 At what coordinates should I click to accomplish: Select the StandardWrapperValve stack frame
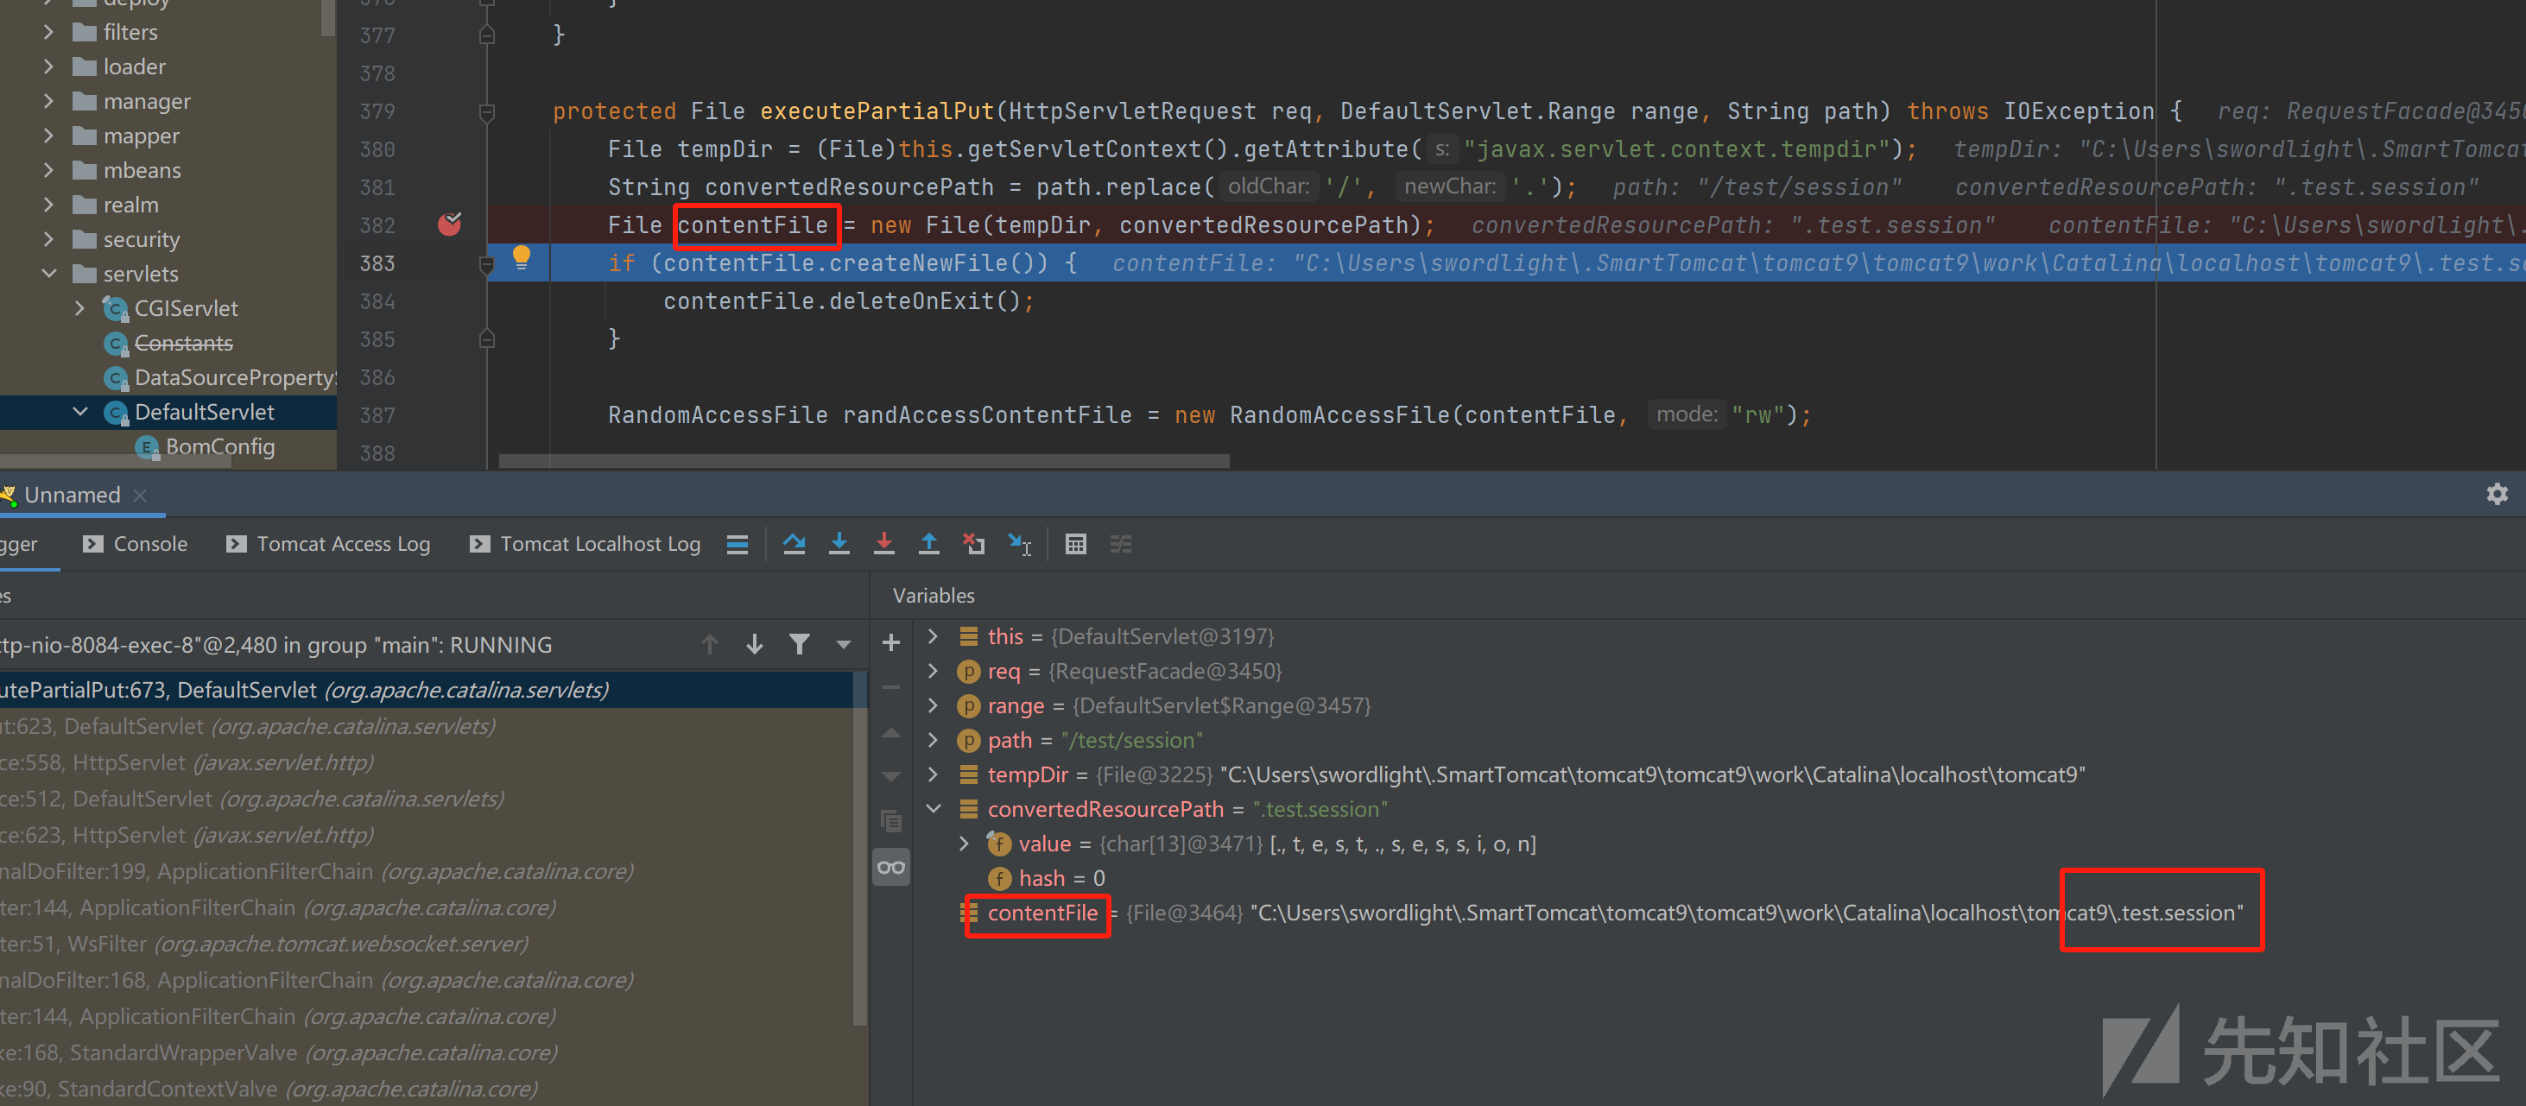coord(427,1053)
